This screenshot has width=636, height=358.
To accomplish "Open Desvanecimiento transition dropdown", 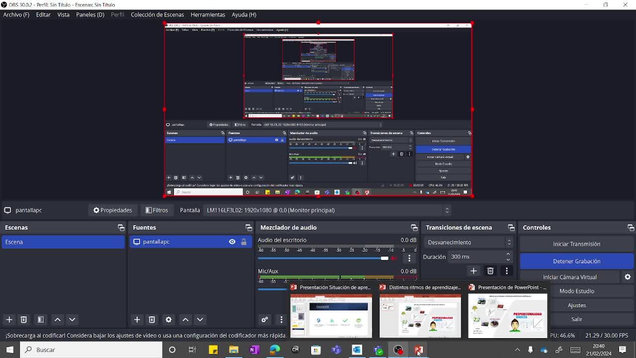I will pos(469,242).
